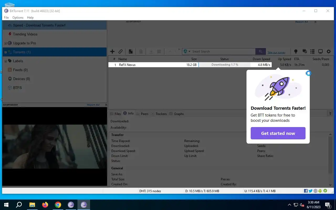Screen dimensions: 336x210
Task: Click the remote monitor icon in toolbar
Action: click(x=321, y=51)
